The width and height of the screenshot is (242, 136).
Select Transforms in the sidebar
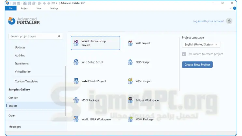click(21, 63)
